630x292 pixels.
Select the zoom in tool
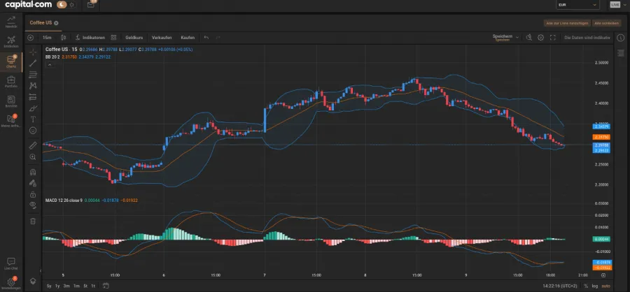click(33, 157)
